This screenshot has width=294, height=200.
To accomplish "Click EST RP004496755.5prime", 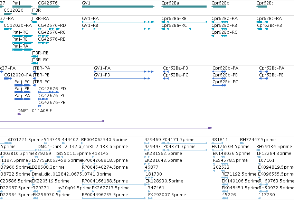I will click(114, 198).
